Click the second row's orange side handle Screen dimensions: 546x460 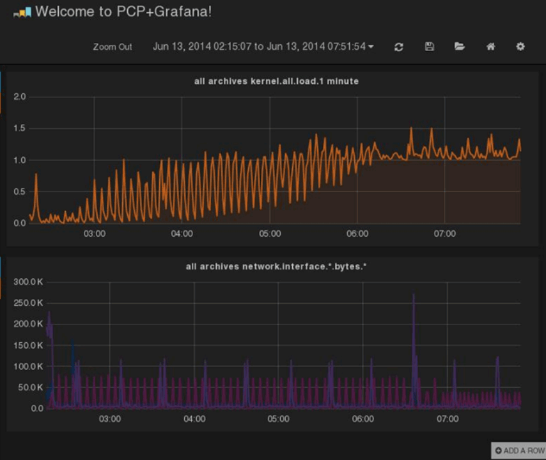(x=1, y=288)
